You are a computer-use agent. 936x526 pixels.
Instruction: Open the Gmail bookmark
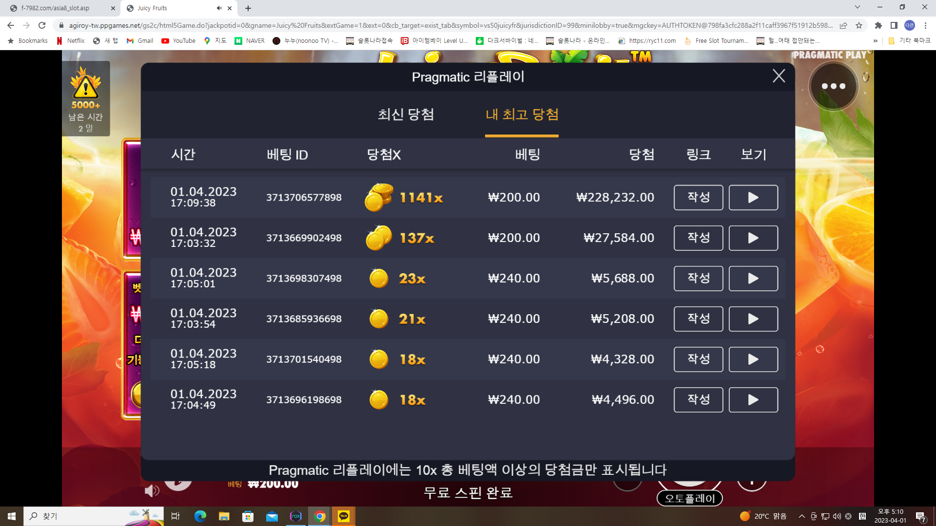(140, 41)
